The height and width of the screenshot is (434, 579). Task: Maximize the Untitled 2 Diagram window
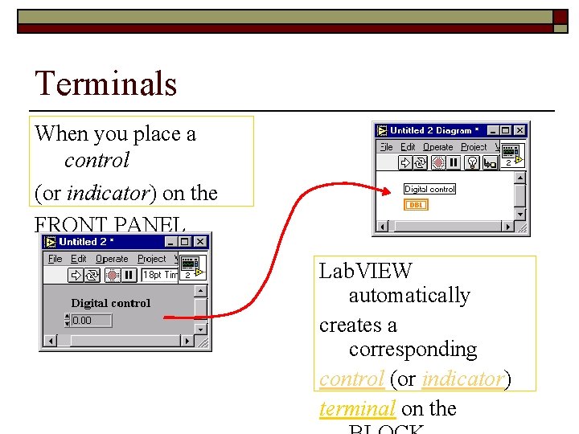pyautogui.click(x=506, y=131)
